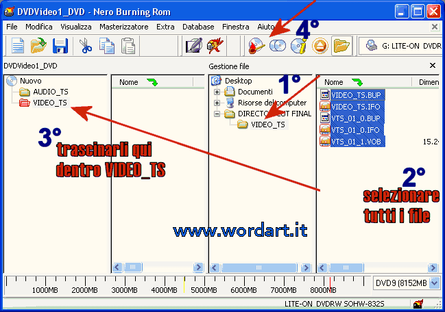Open the Modifica menu
This screenshot has height=312, width=445.
39,27
